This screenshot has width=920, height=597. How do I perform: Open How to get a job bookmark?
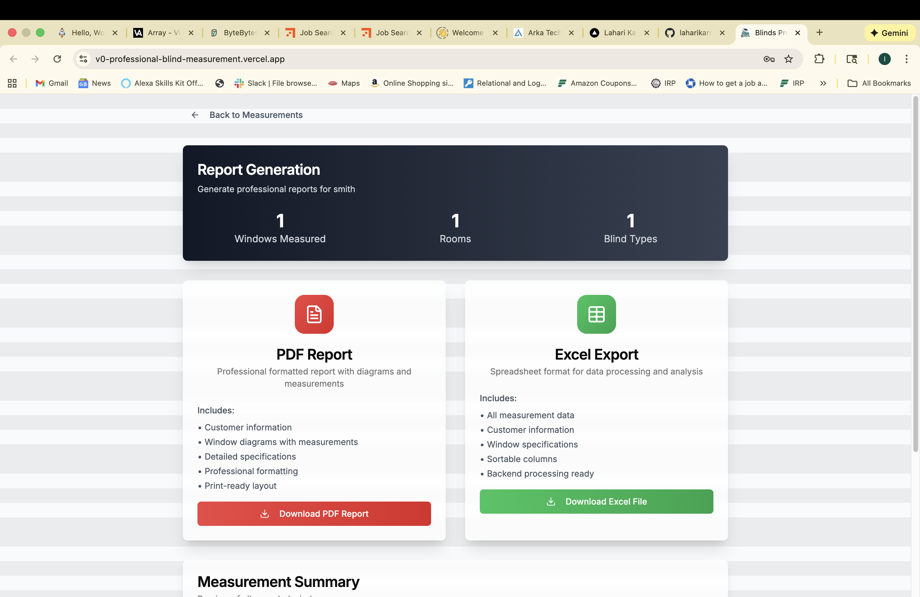click(726, 83)
